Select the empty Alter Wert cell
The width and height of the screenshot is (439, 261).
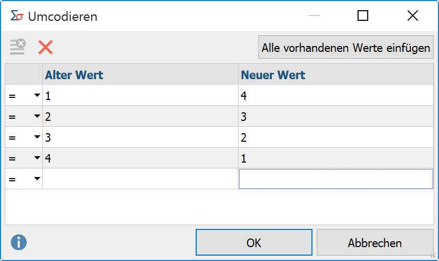pos(140,179)
